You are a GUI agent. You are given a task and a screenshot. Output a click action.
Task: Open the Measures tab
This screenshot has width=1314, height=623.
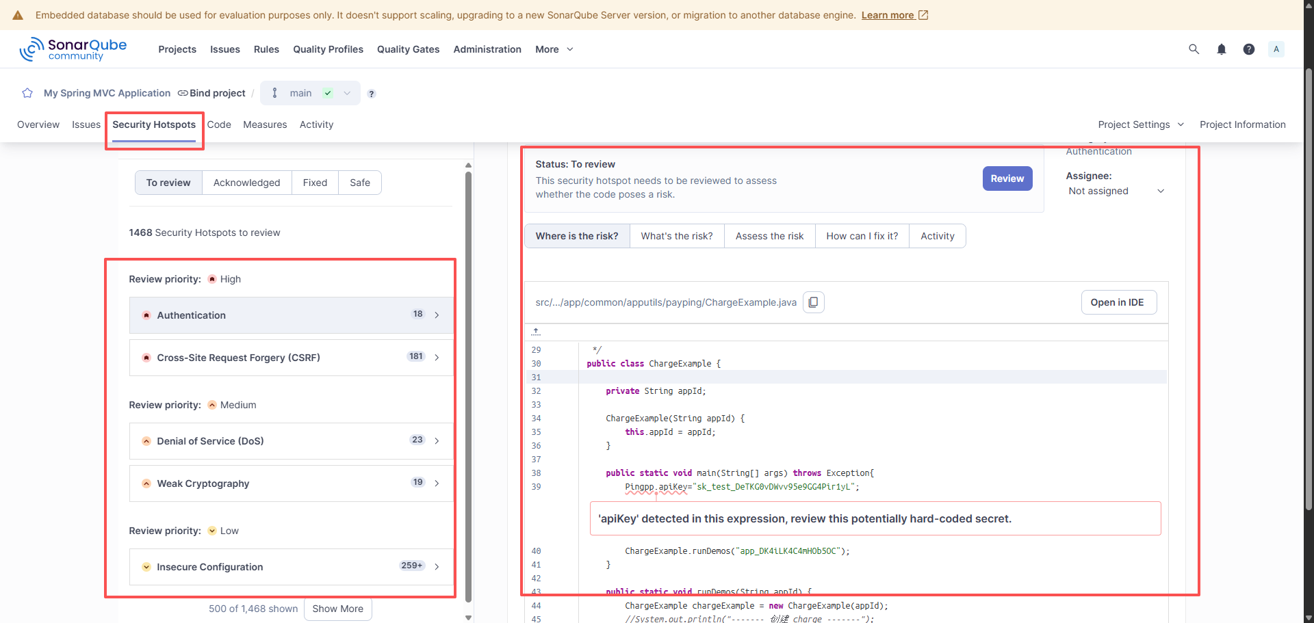pyautogui.click(x=265, y=124)
